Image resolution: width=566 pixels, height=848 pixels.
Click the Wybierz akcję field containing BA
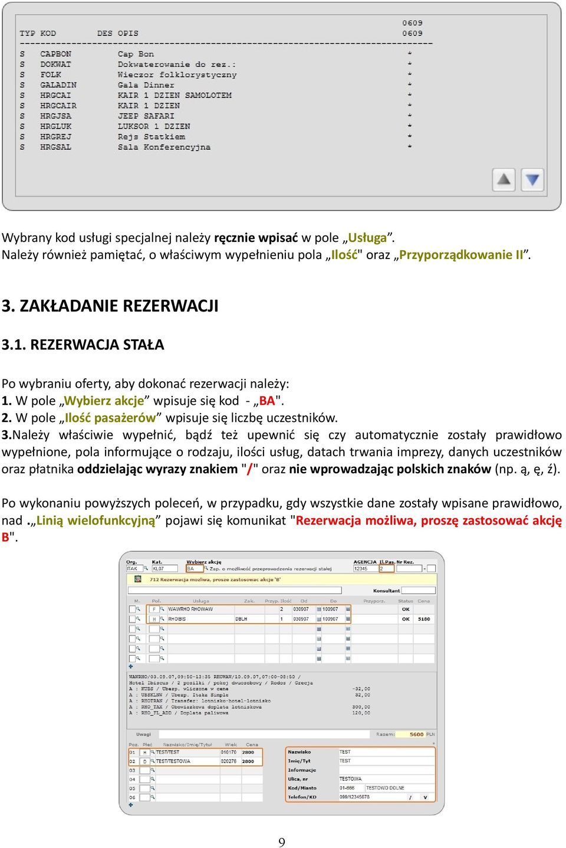[x=195, y=568]
